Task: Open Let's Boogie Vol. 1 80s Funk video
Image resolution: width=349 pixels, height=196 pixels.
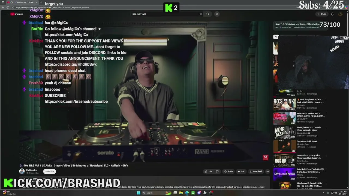Action: [x=310, y=101]
